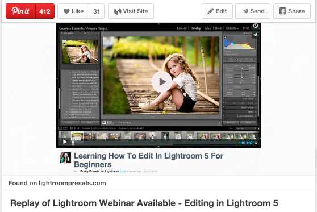This screenshot has height=212, width=317.
Task: Like this pin
Action: point(73,11)
